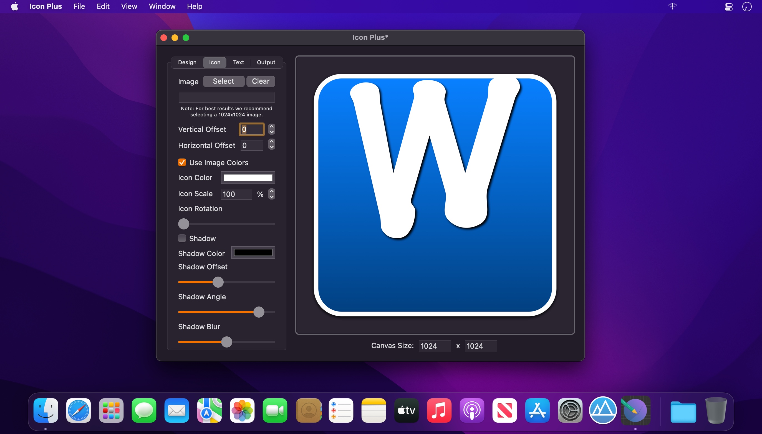The height and width of the screenshot is (434, 762).
Task: Launch FaceTime from the dock
Action: click(275, 410)
